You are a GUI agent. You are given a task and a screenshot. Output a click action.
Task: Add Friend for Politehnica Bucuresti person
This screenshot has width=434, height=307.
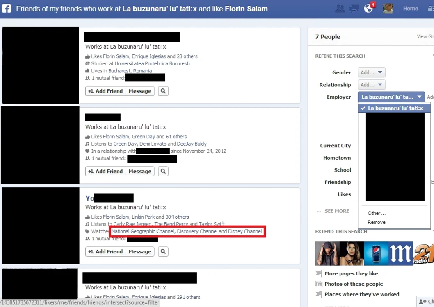point(105,91)
